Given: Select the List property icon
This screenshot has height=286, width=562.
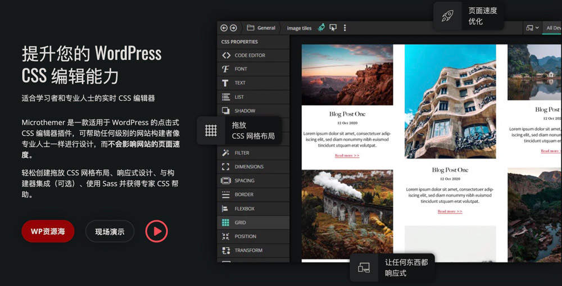Looking at the screenshot, I should click(226, 97).
